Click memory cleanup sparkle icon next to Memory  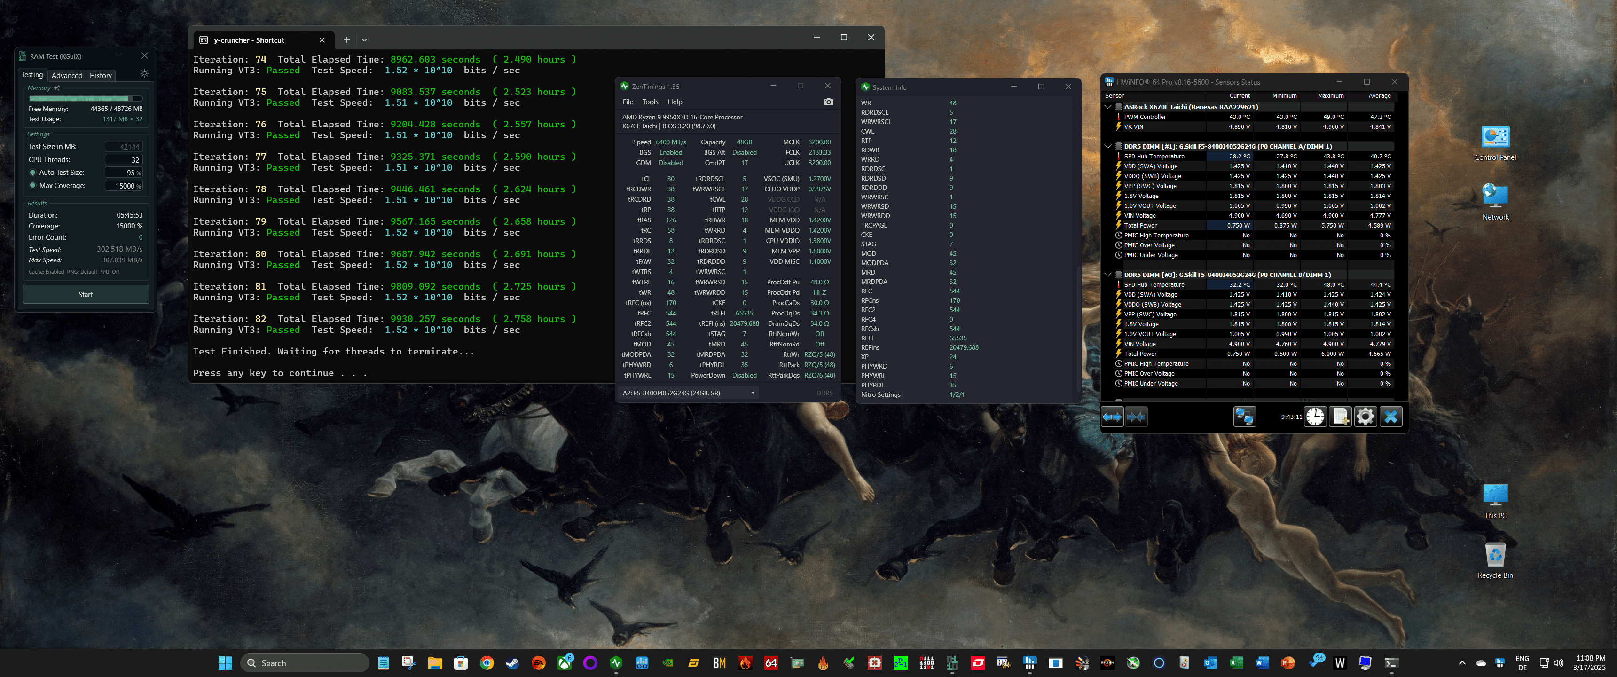point(57,88)
